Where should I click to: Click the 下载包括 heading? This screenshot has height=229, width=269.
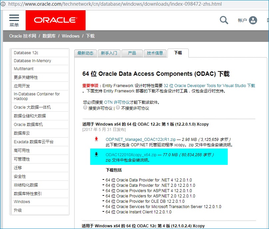click(x=114, y=170)
